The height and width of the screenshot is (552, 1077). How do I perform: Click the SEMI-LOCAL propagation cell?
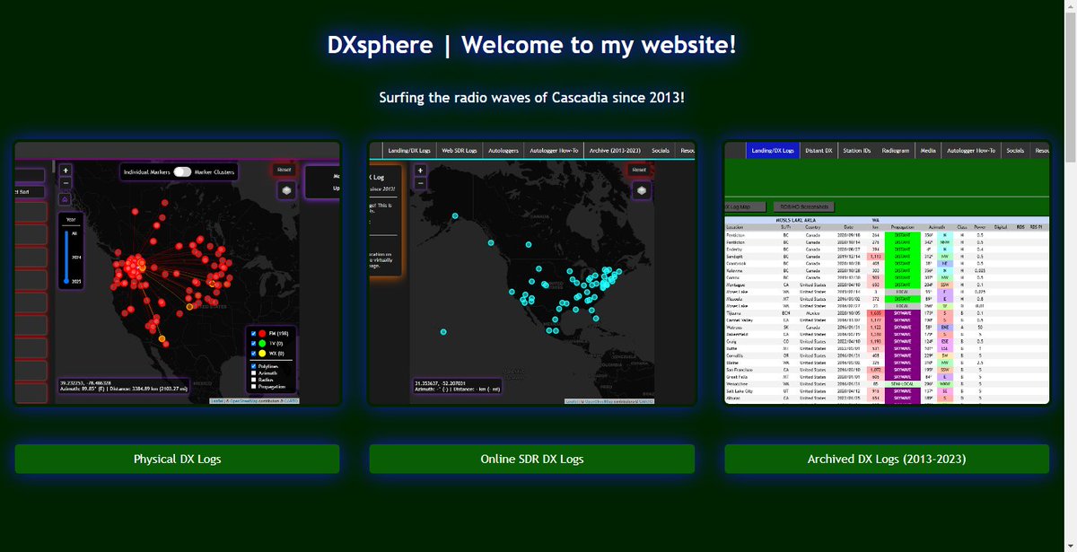point(902,384)
